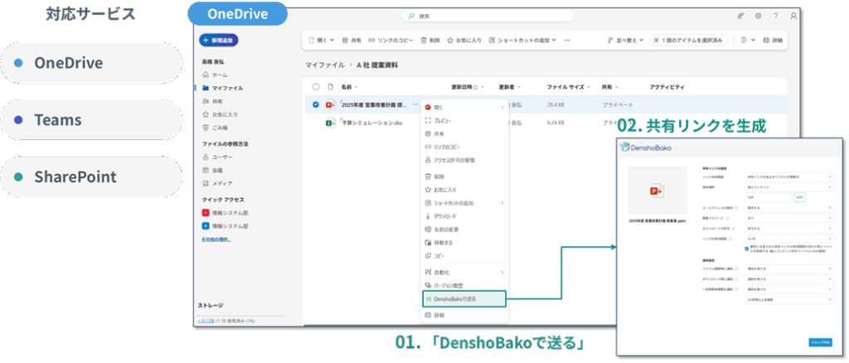The image size is (849, 363).
Task: Open お気に入り in the left sidebar
Action: pos(219,114)
